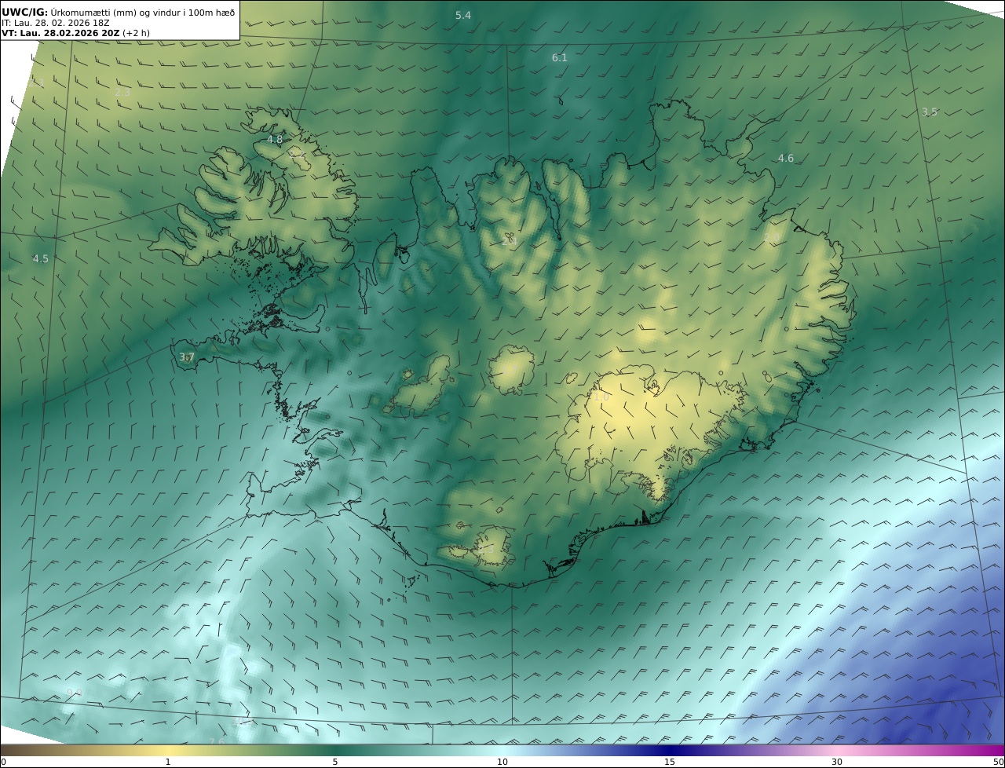Screen dimensions: 1005x768
Task: Click the colorbar tick label "10"
Action: [x=502, y=762]
